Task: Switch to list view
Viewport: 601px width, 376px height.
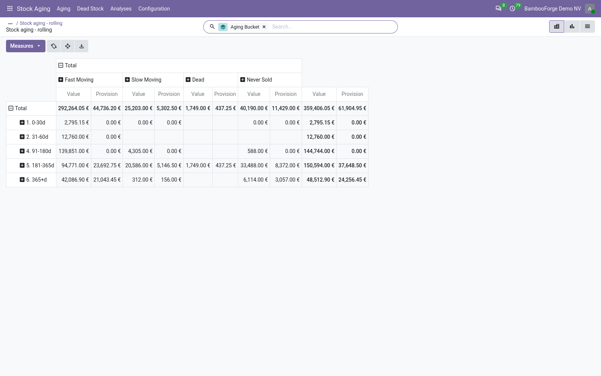Action: pos(587,26)
